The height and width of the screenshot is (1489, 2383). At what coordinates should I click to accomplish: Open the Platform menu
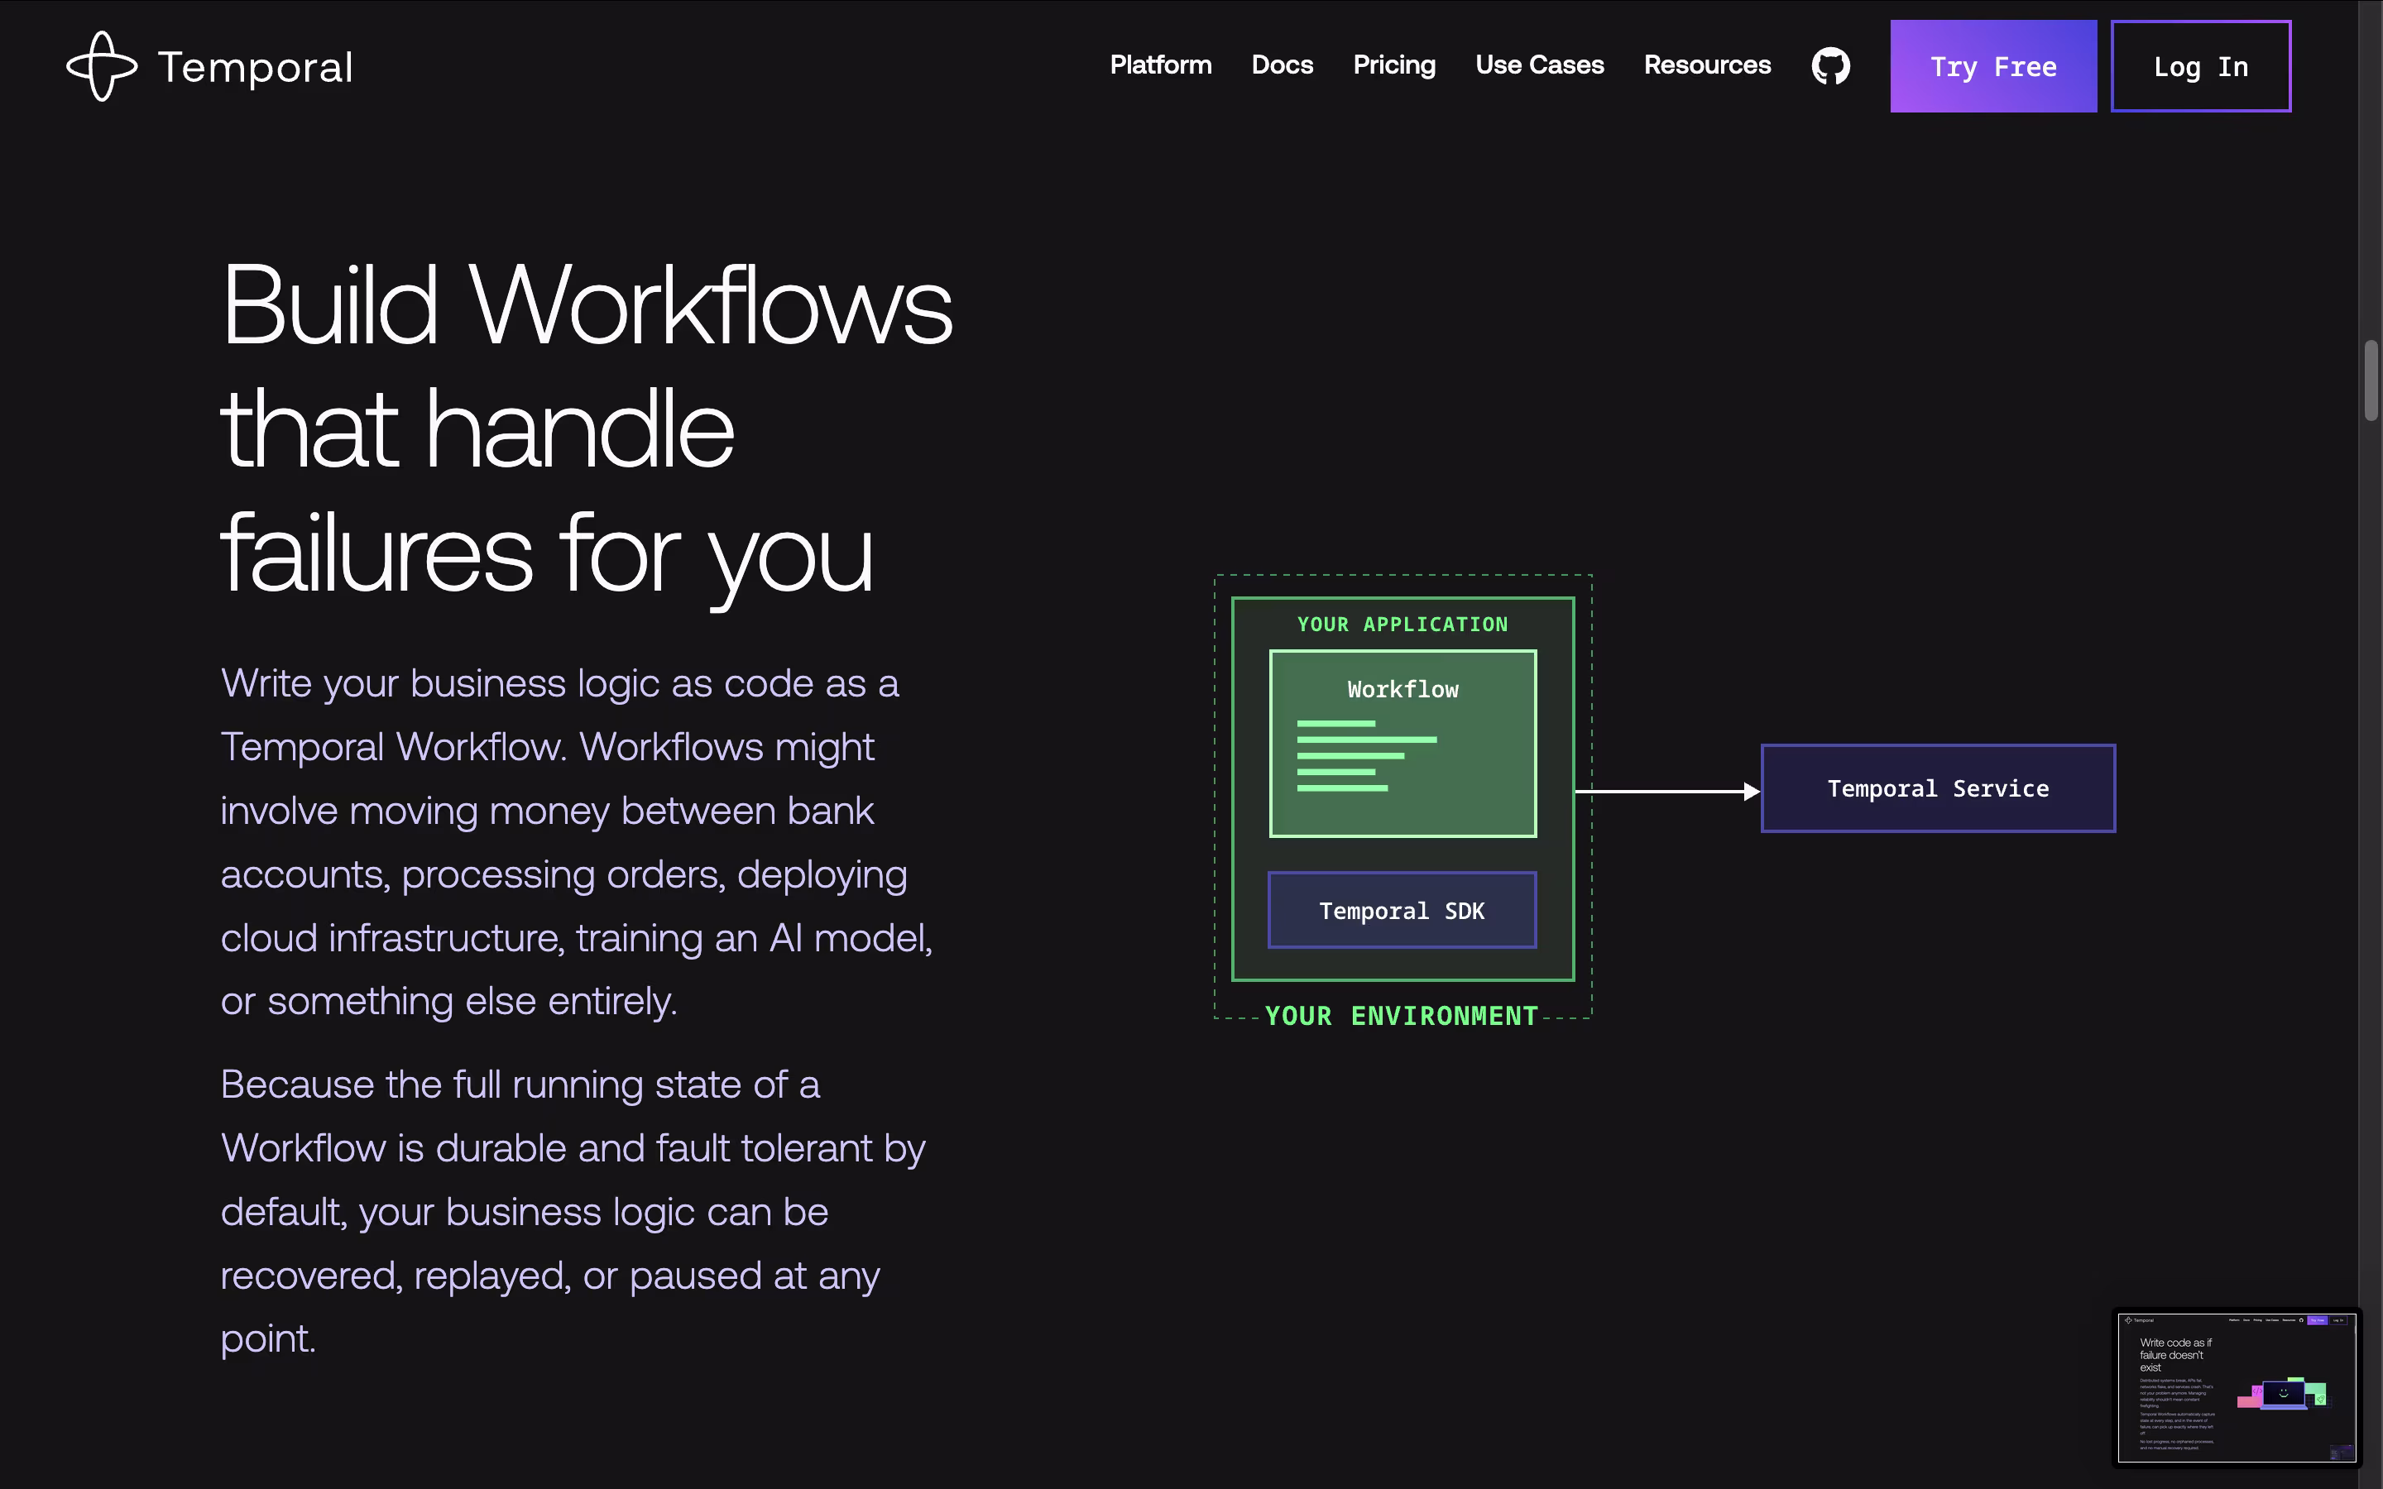(1160, 65)
